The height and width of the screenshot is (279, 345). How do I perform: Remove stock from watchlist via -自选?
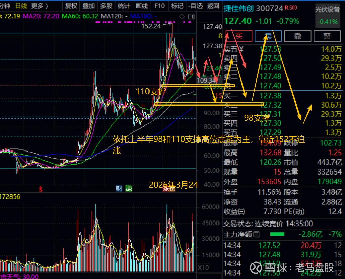coord(195,6)
